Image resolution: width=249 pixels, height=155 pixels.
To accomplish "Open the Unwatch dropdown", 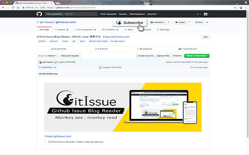I will pyautogui.click(x=158, y=22).
